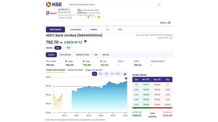Click the Nifty50 index logo
This screenshot has width=218, height=122.
click(51, 13)
